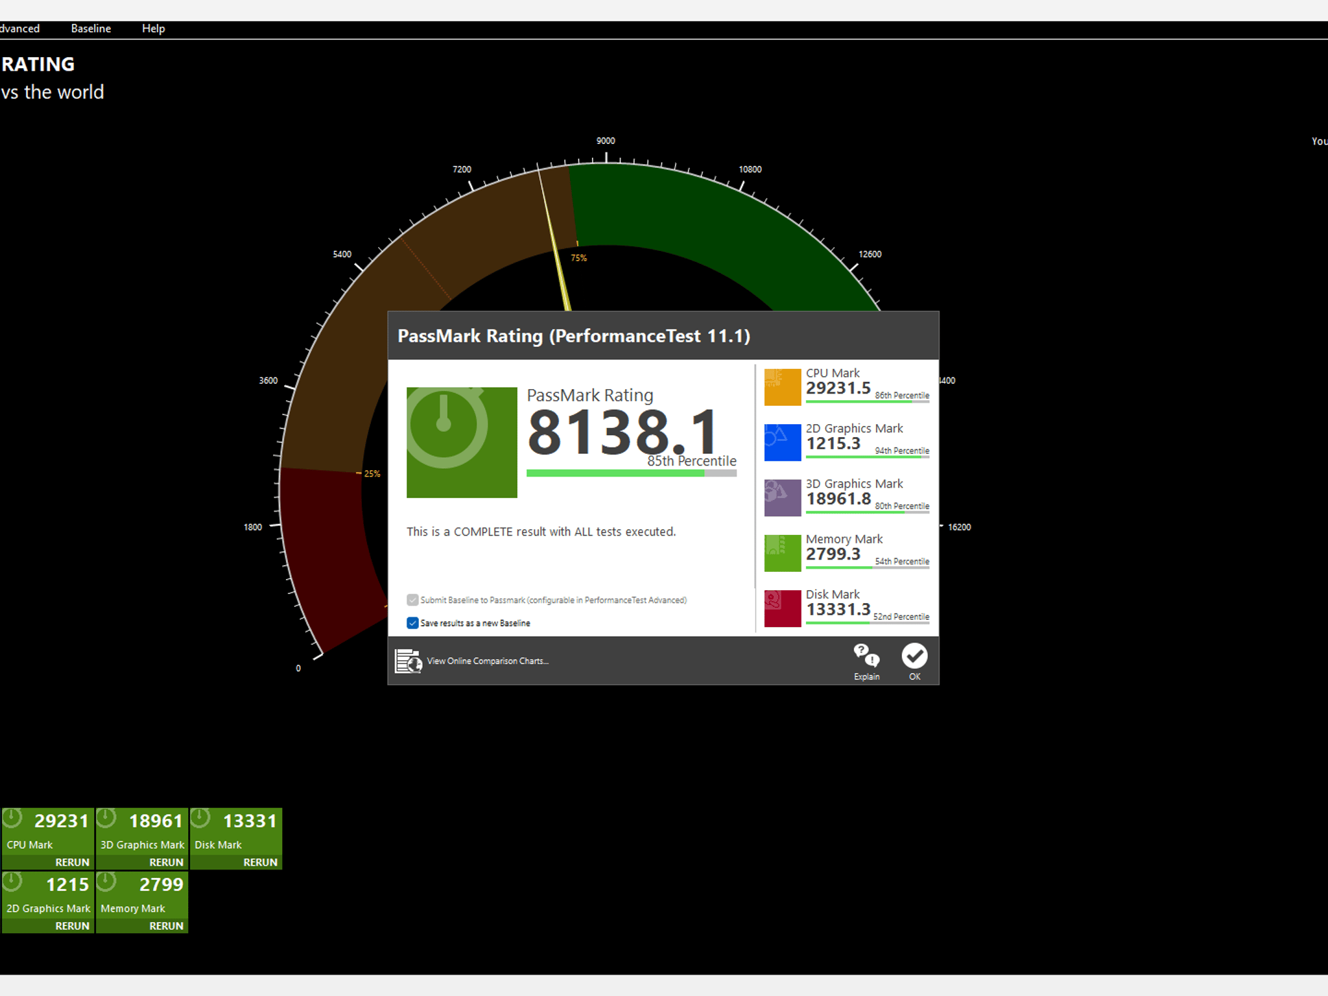Open the Baseline menu
This screenshot has height=996, width=1328.
tap(91, 29)
